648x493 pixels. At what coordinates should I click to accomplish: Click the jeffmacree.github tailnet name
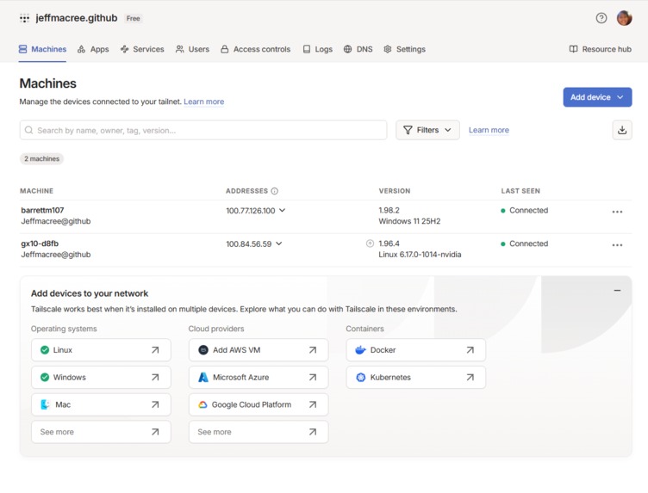[77, 18]
